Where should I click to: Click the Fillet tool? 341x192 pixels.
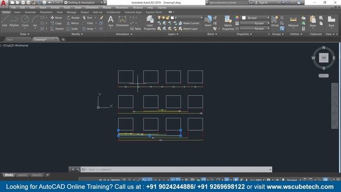coord(88,23)
